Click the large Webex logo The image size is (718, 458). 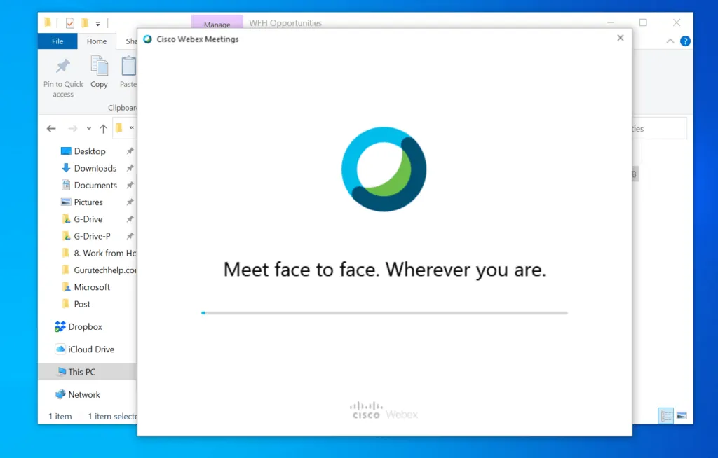pos(384,169)
